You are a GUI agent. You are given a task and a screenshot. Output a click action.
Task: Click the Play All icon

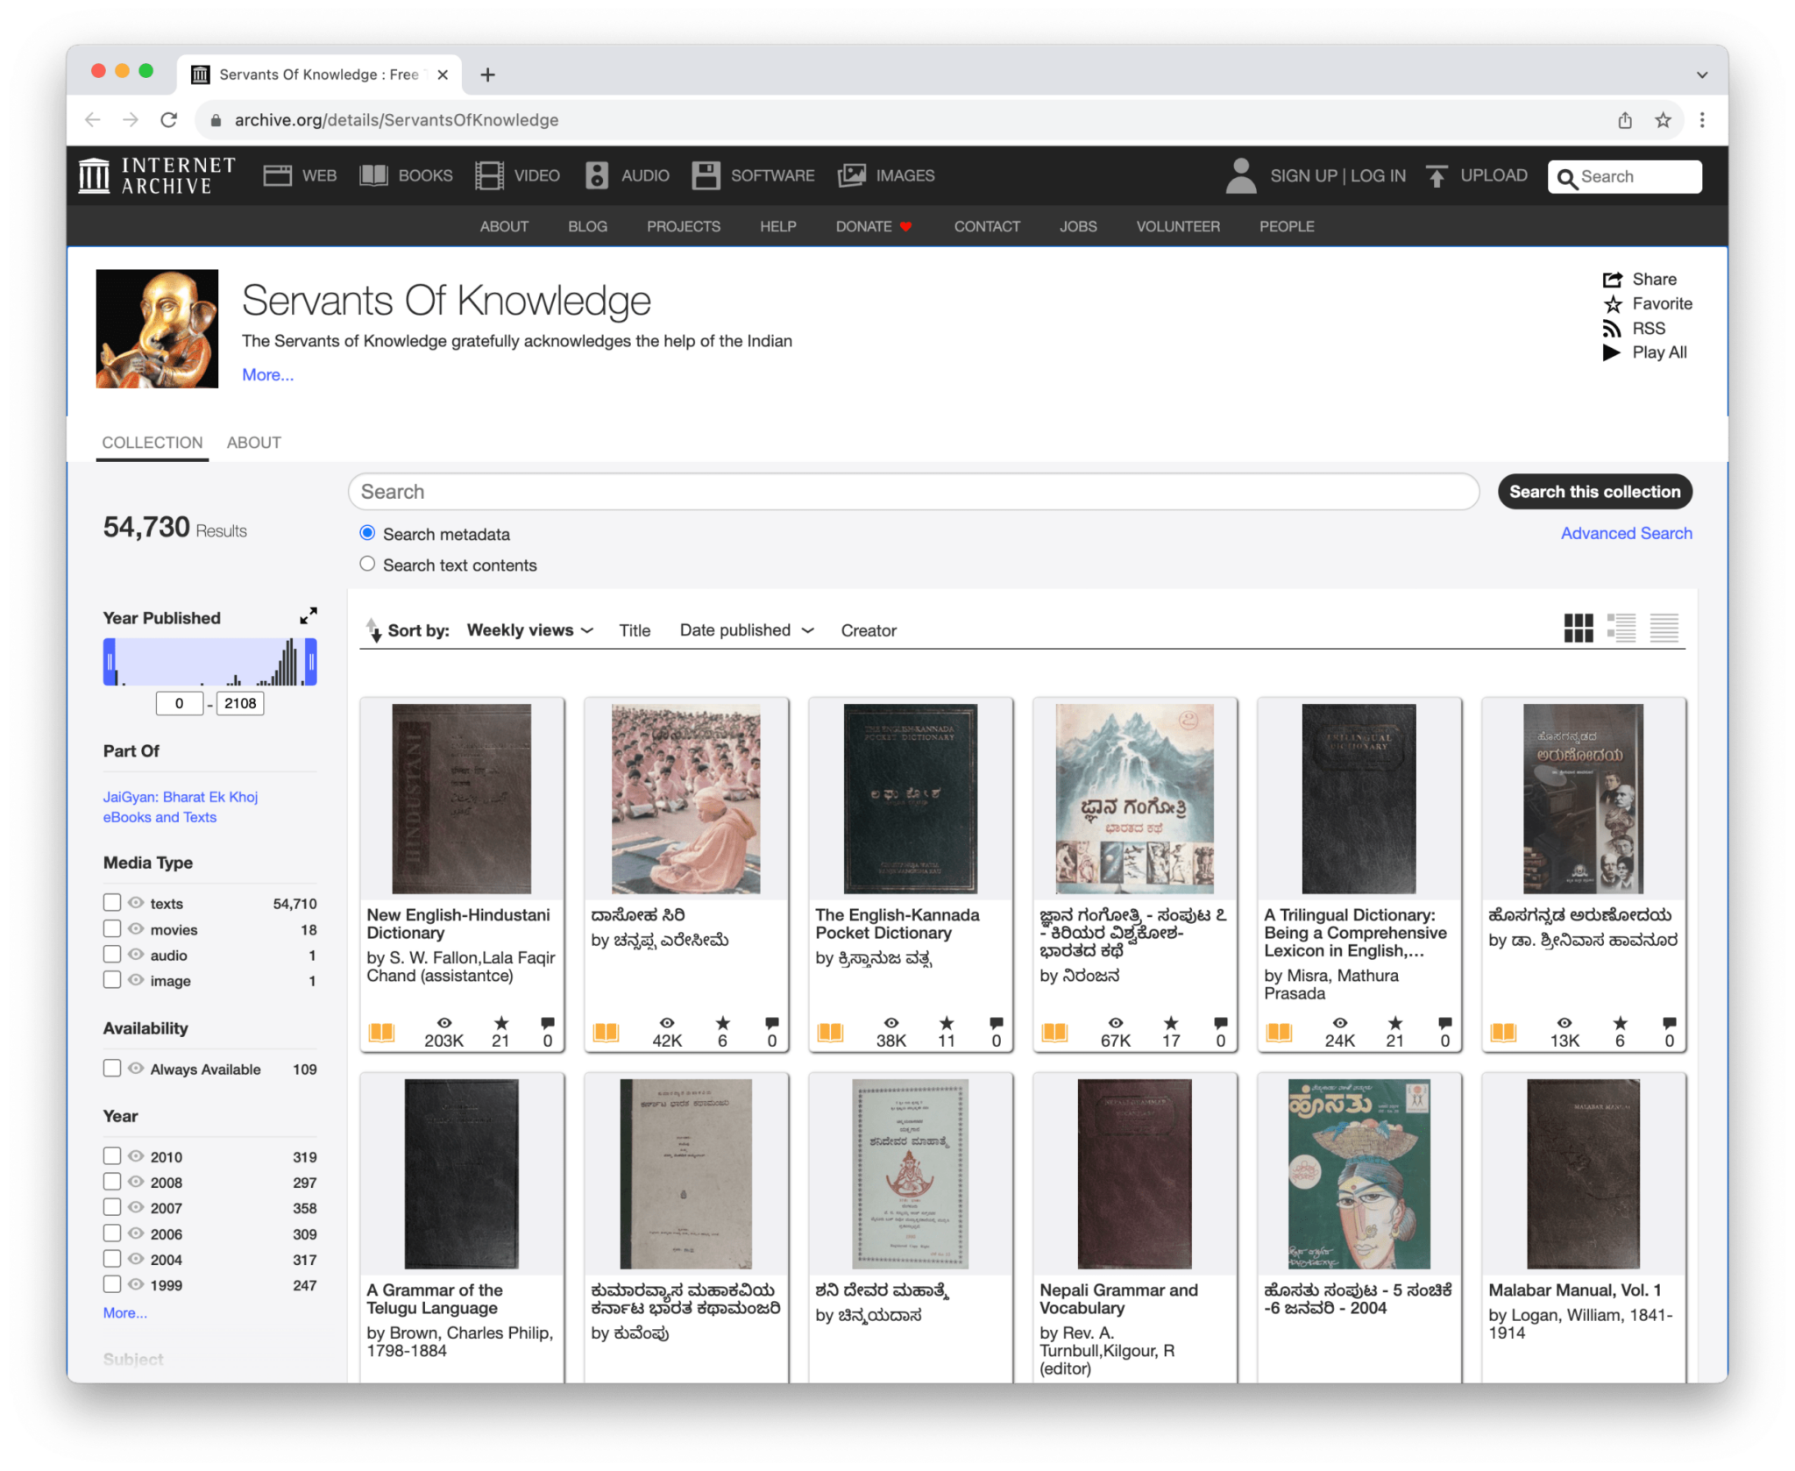1611,352
